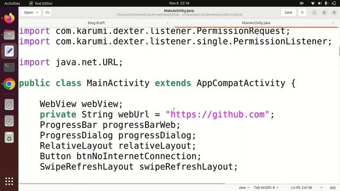Viewport: 340px width, 191px height.
Task: Click the PermissionListener import line
Action: (176, 41)
